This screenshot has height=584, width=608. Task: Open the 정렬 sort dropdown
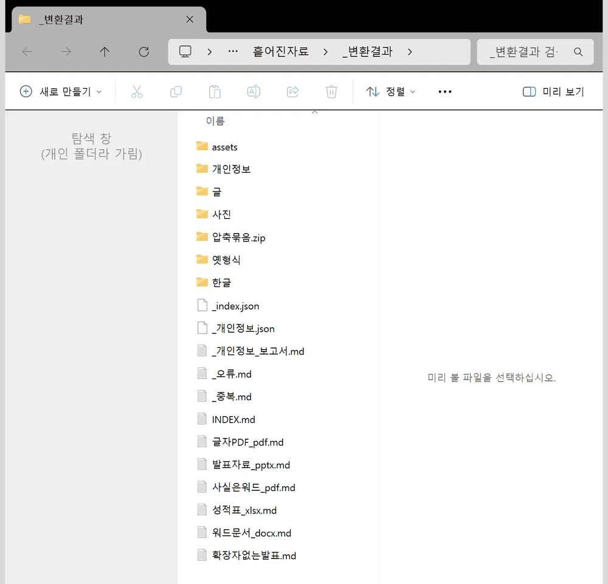click(x=391, y=92)
